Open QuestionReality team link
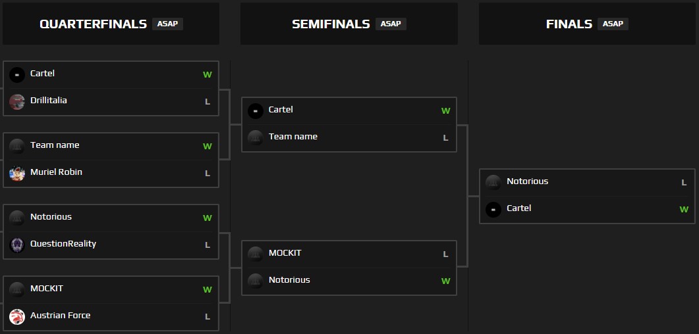 tap(63, 244)
